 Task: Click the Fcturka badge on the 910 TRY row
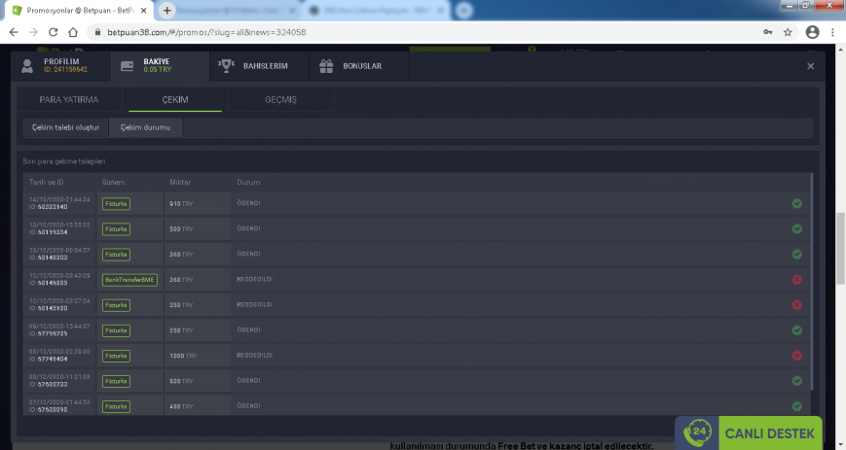point(116,204)
